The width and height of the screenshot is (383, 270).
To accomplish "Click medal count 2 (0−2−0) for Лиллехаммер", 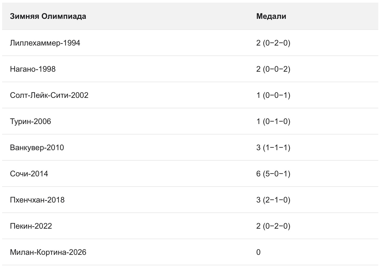I will pos(273,43).
